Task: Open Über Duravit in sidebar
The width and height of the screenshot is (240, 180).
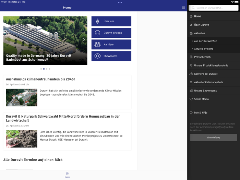Action: (x=214, y=25)
